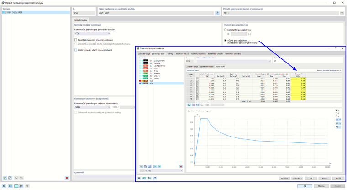Click the script function icon in outer footer
Image resolution: width=347 pixels, height=190 pixels.
coord(27,186)
